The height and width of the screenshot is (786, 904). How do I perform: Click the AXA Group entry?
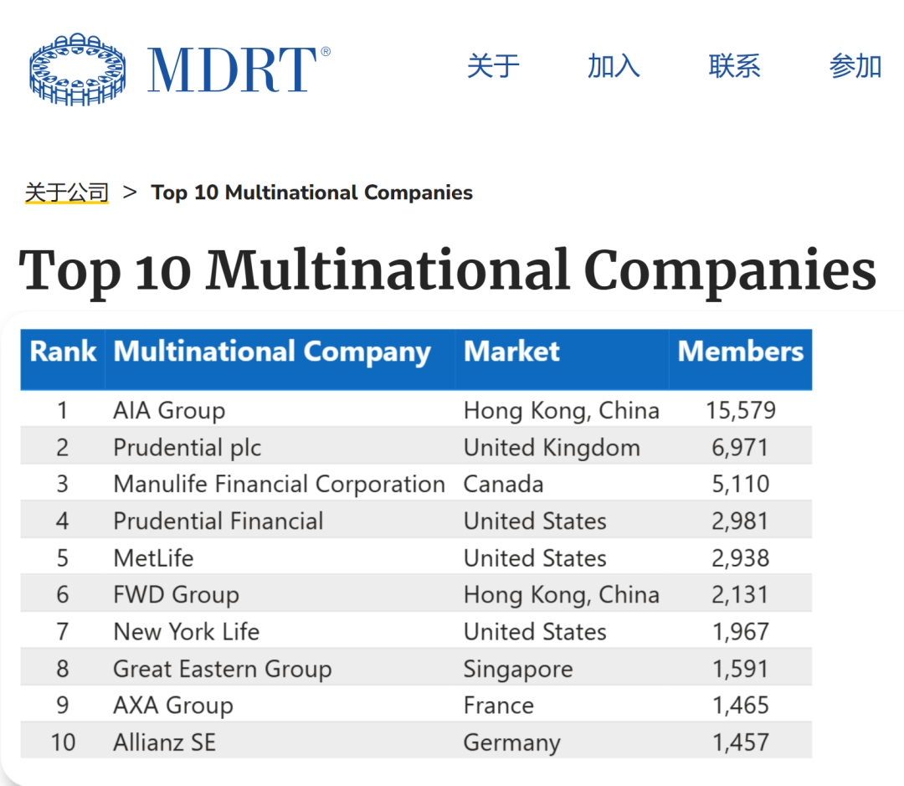pos(172,706)
